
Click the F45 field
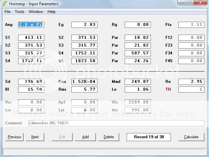pos(191,61)
